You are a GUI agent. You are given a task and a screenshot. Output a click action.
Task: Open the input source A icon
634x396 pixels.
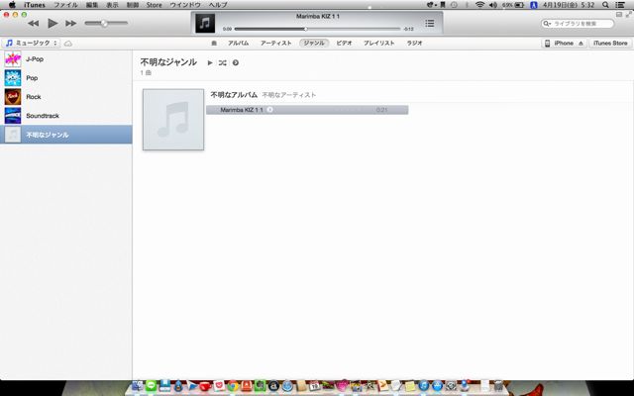pos(534,5)
